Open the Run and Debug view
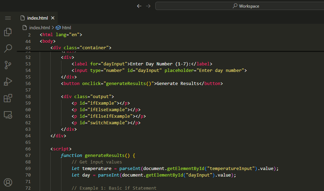 coord(8,82)
